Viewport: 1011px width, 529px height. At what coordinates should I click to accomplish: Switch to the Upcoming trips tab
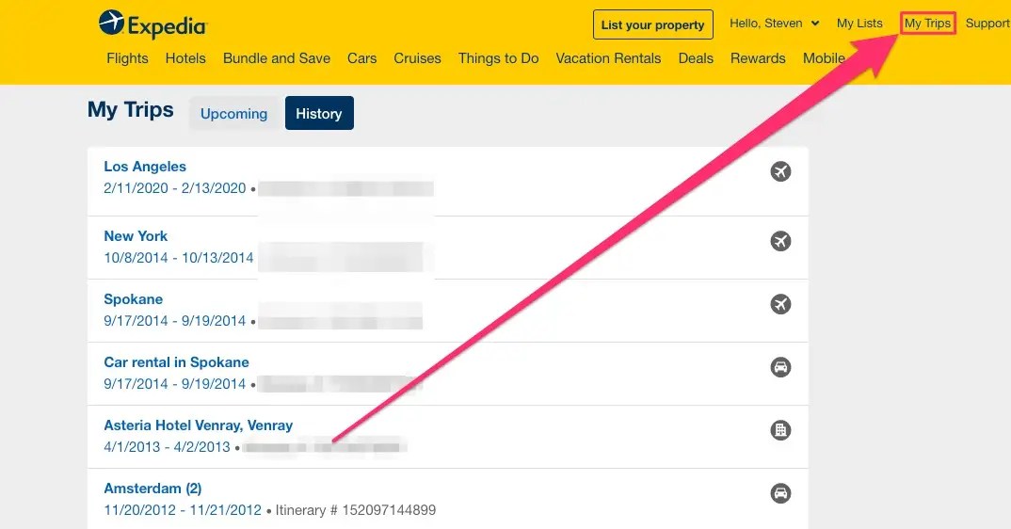pyautogui.click(x=234, y=114)
